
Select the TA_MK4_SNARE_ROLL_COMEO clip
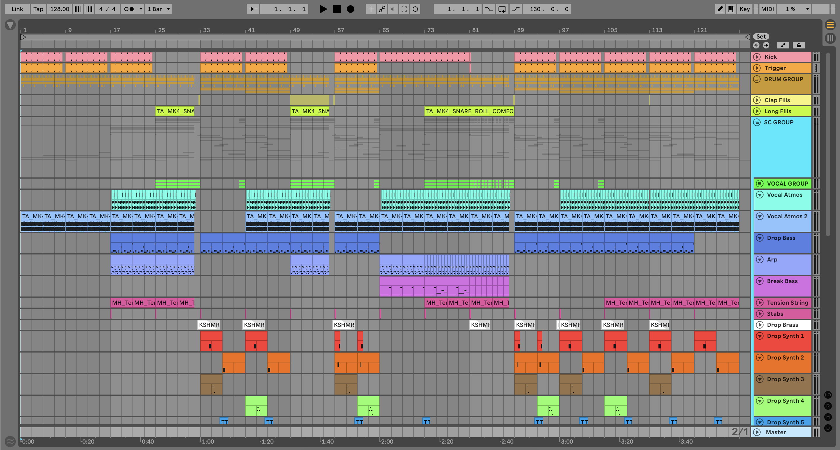coord(469,111)
